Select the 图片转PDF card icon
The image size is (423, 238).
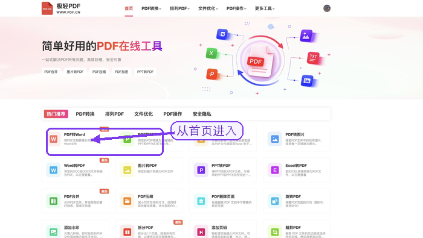127,170
